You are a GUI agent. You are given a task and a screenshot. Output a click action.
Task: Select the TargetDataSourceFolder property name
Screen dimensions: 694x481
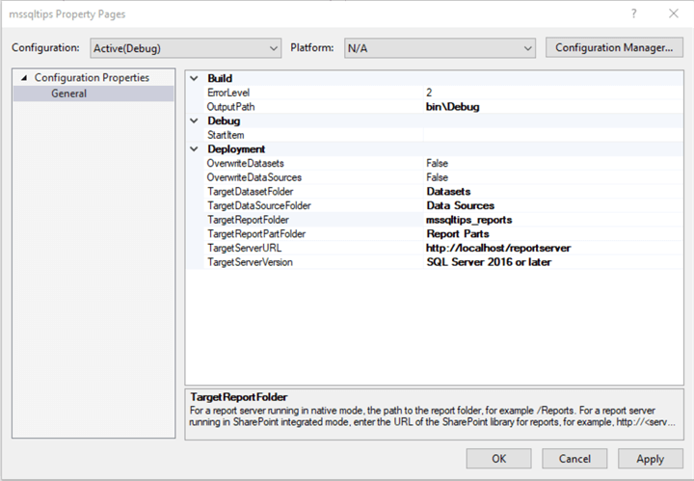pyautogui.click(x=259, y=205)
